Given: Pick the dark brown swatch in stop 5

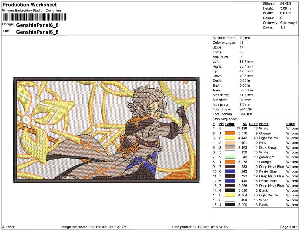Looking at the screenshot, I should click(x=230, y=148).
